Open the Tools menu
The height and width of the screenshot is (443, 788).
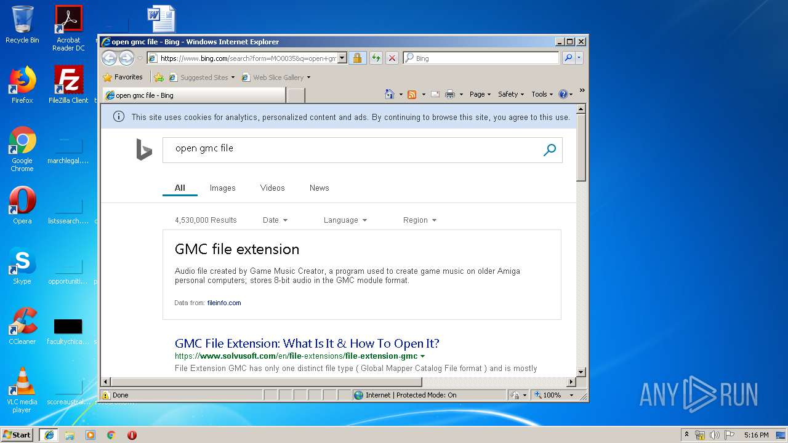tap(542, 94)
